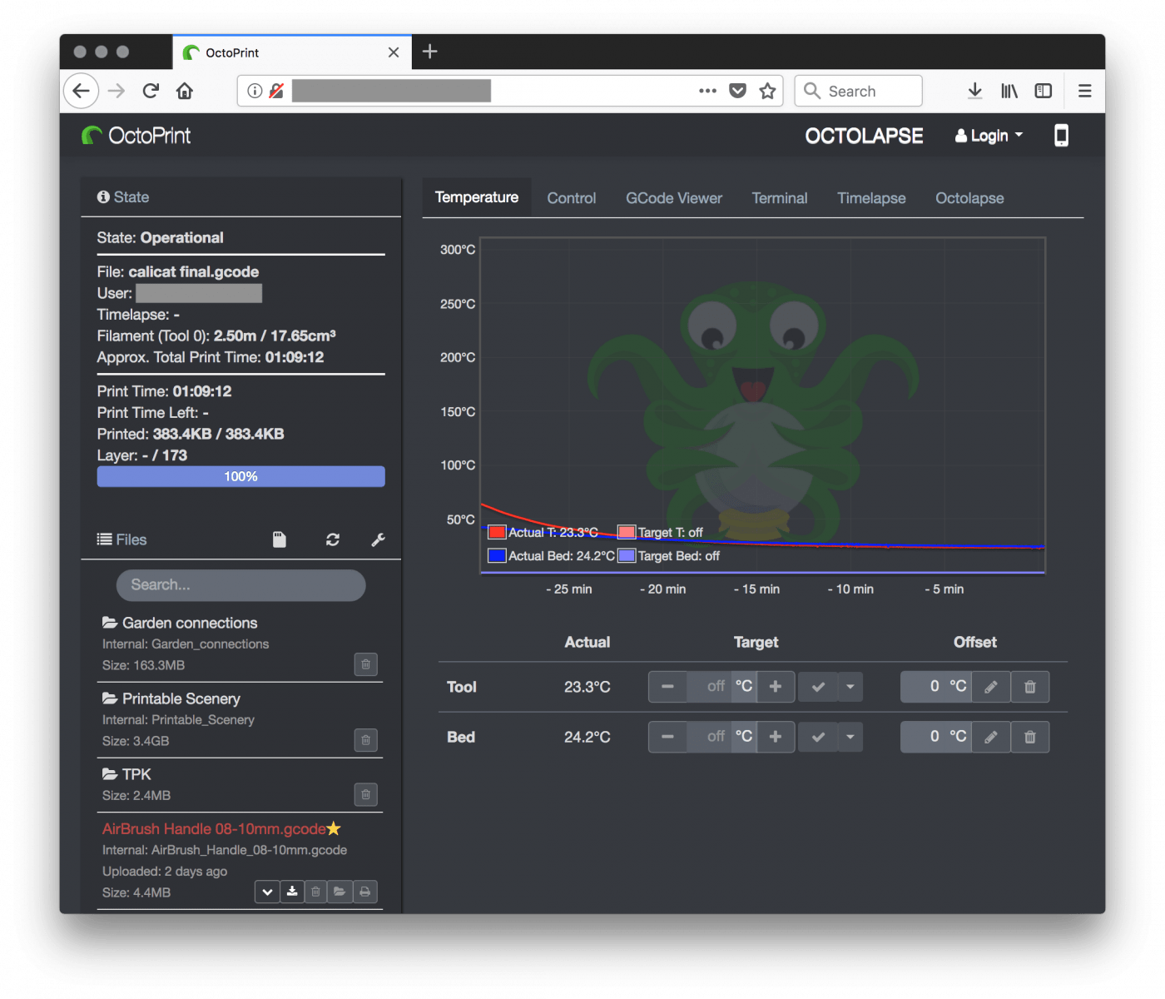The height and width of the screenshot is (999, 1165).
Task: Print the AirBrush Handle gcode file
Action: pyautogui.click(x=365, y=892)
